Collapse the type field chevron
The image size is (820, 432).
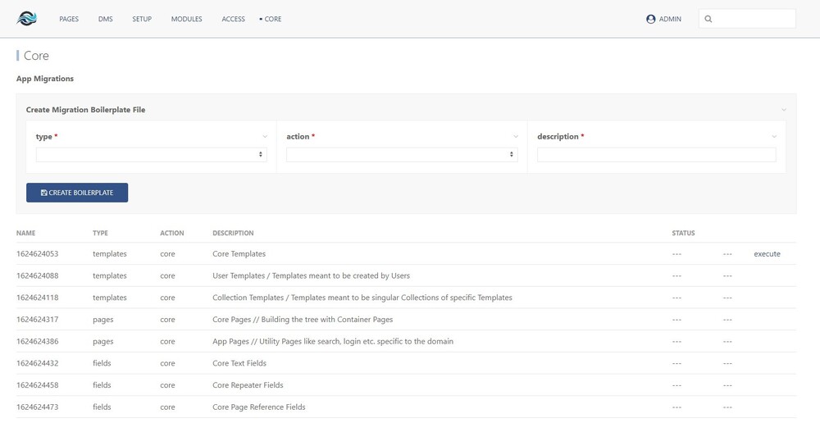click(x=265, y=137)
